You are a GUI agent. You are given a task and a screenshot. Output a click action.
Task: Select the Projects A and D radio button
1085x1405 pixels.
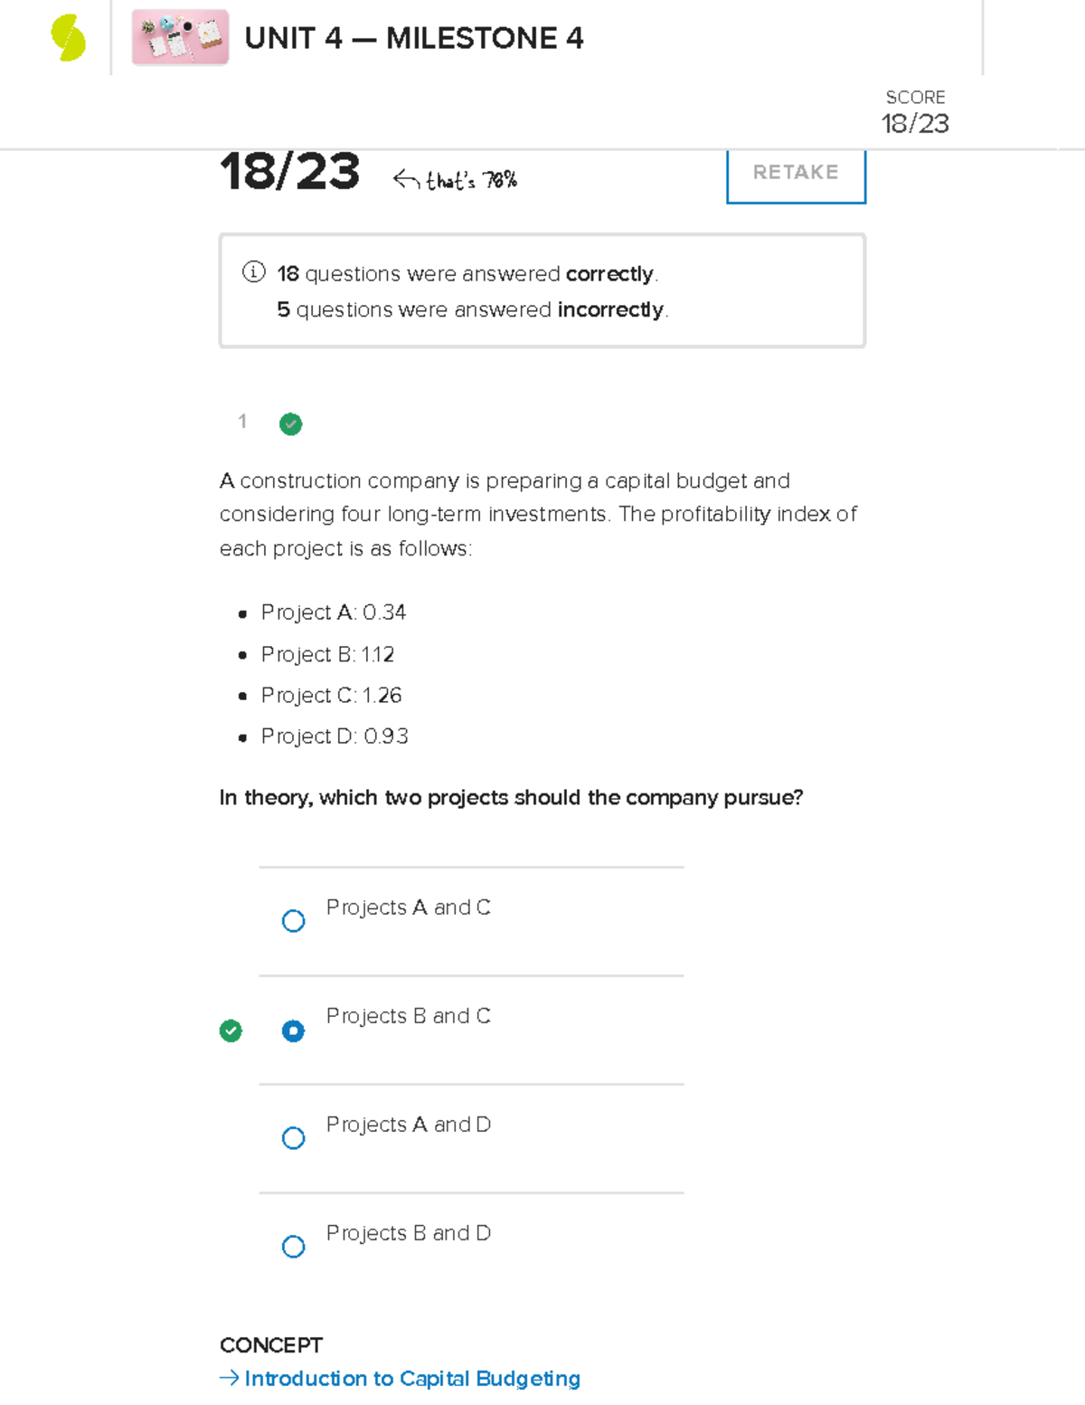click(293, 1138)
